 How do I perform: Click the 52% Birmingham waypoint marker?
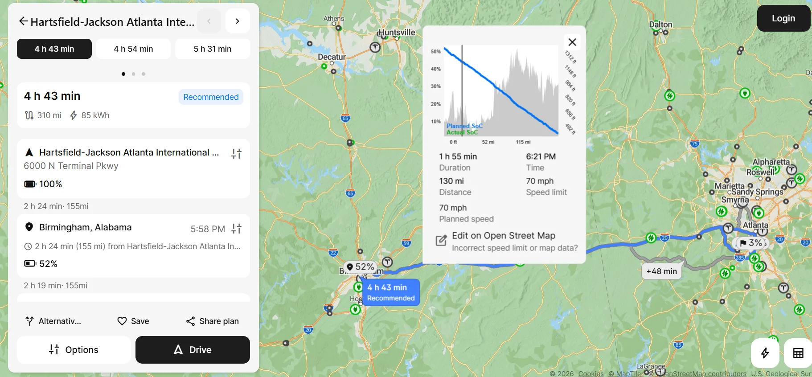361,267
